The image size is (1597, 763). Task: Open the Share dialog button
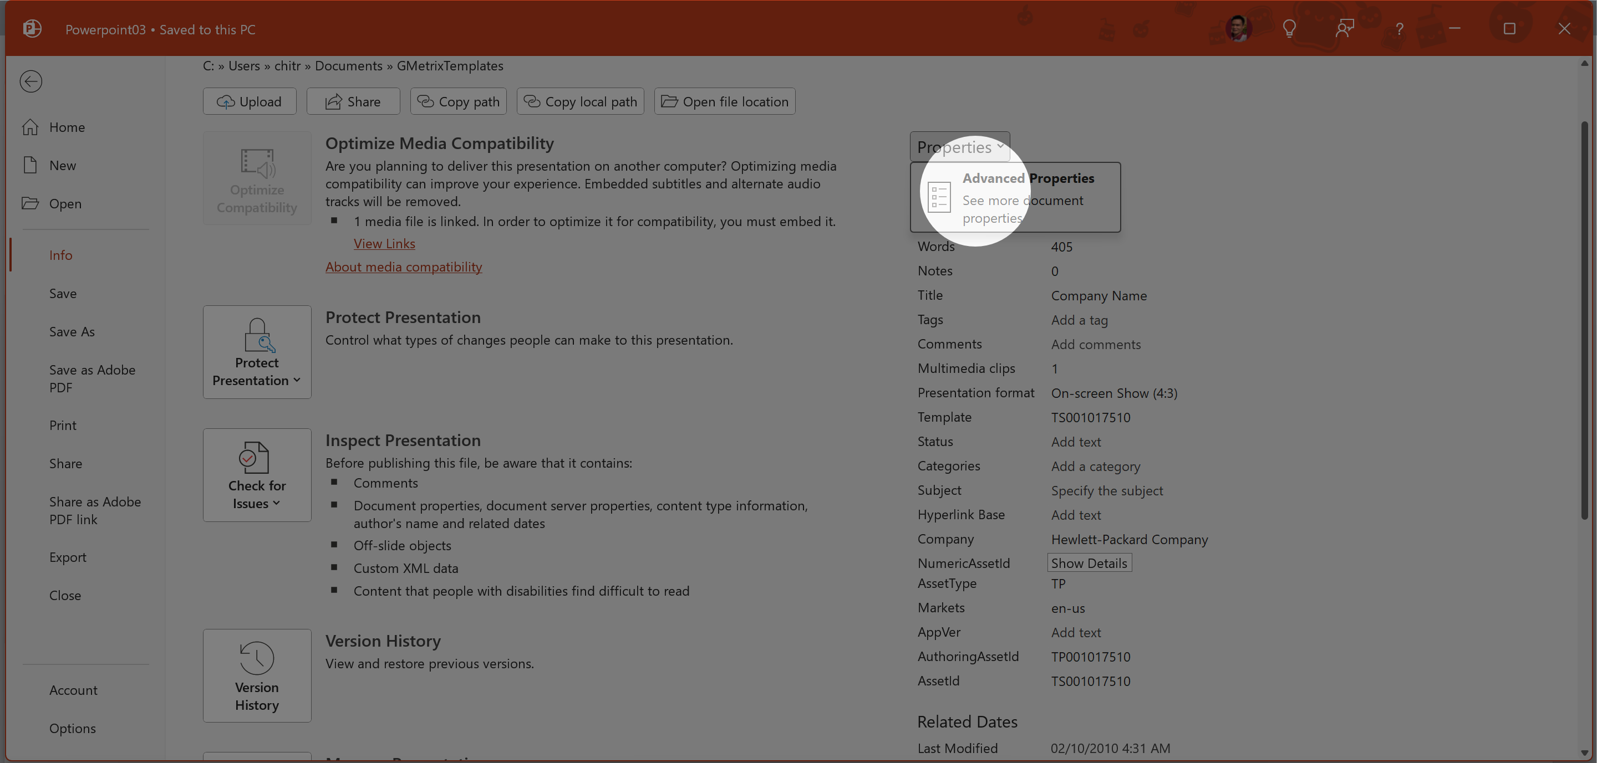pos(353,101)
